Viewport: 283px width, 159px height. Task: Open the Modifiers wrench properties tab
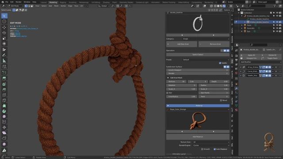click(x=236, y=88)
